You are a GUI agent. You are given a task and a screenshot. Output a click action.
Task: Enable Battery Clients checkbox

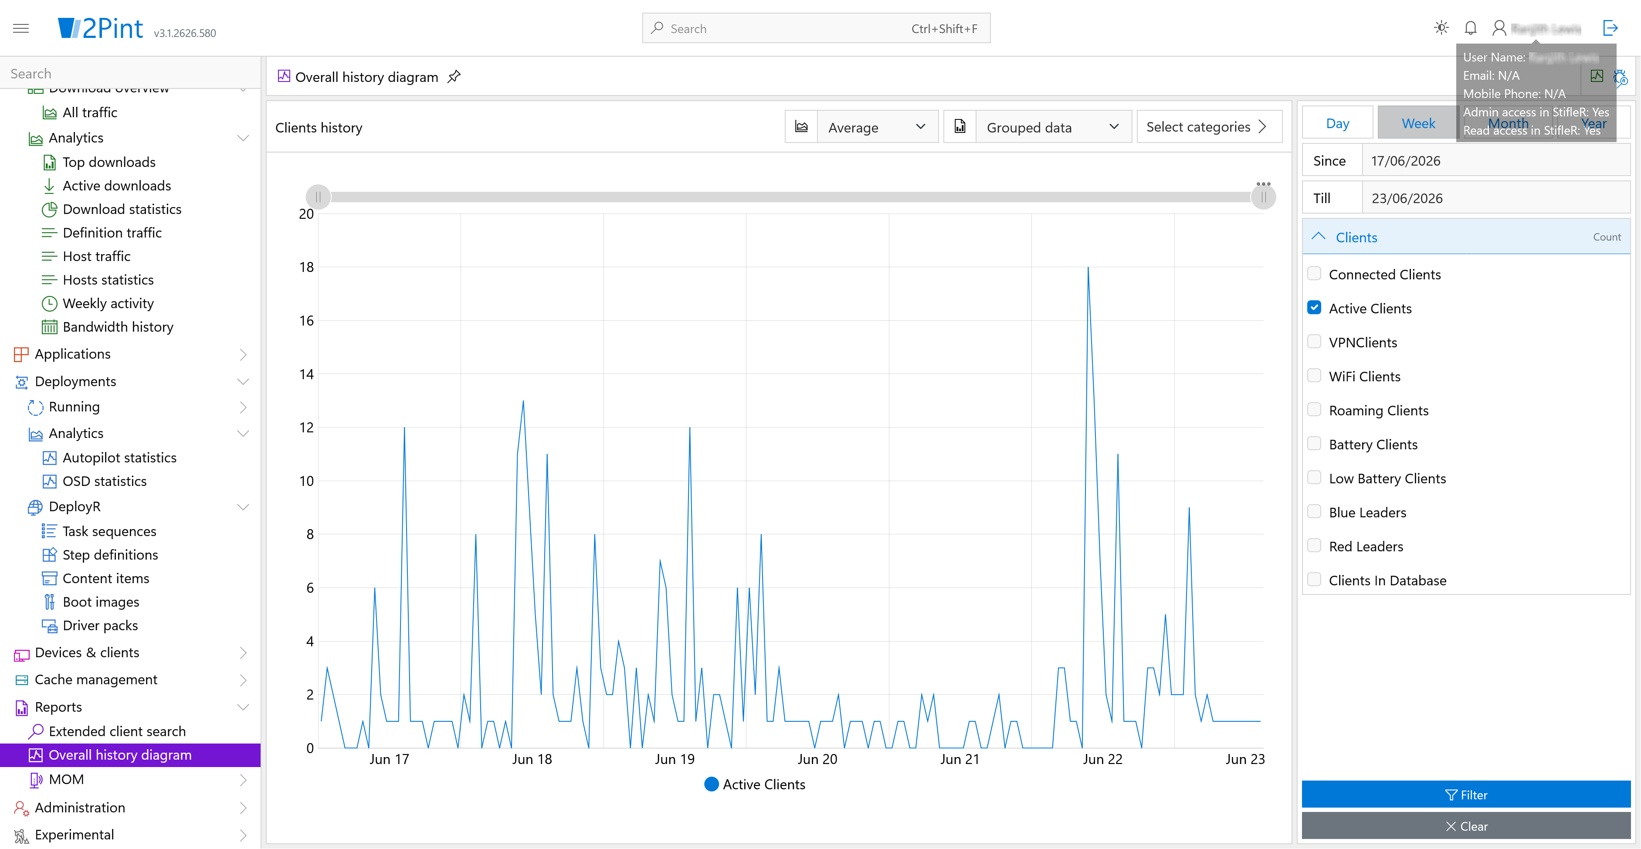coord(1314,444)
